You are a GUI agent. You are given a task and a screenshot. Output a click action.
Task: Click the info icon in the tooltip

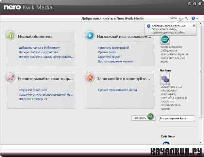149,26
